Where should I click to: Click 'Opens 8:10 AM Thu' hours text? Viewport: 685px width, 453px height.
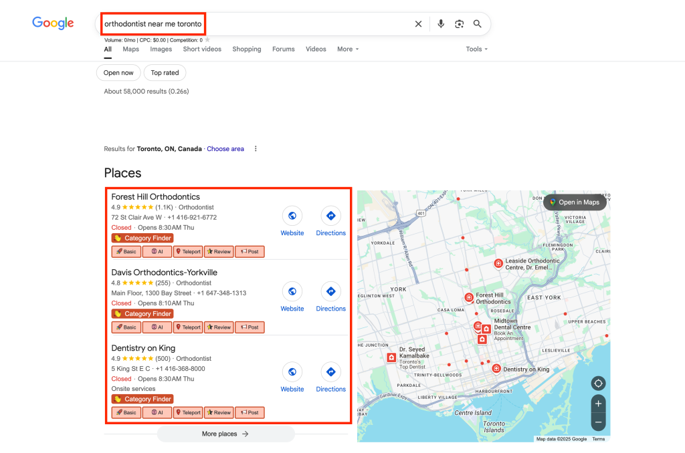pyautogui.click(x=166, y=303)
